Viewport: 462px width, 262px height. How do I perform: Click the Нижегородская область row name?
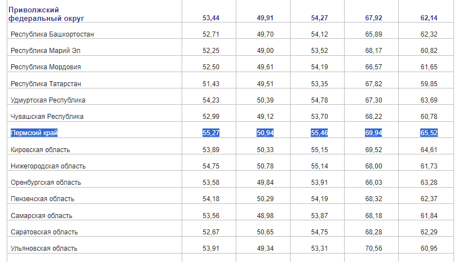[x=48, y=166]
